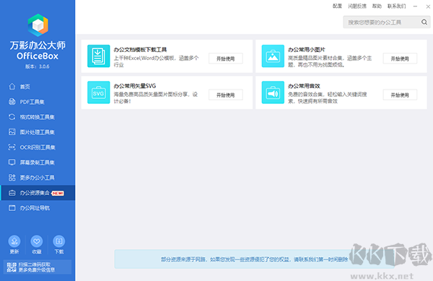433x281 pixels.
Task: Select 办公资源集合 label
Action: pyautogui.click(x=35, y=193)
